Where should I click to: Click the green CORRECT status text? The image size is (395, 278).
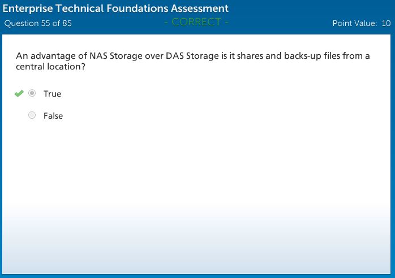pos(196,22)
